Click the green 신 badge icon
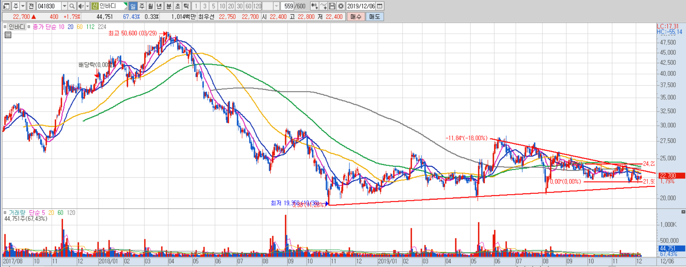The height and width of the screenshot is (267, 686). pyautogui.click(x=95, y=6)
